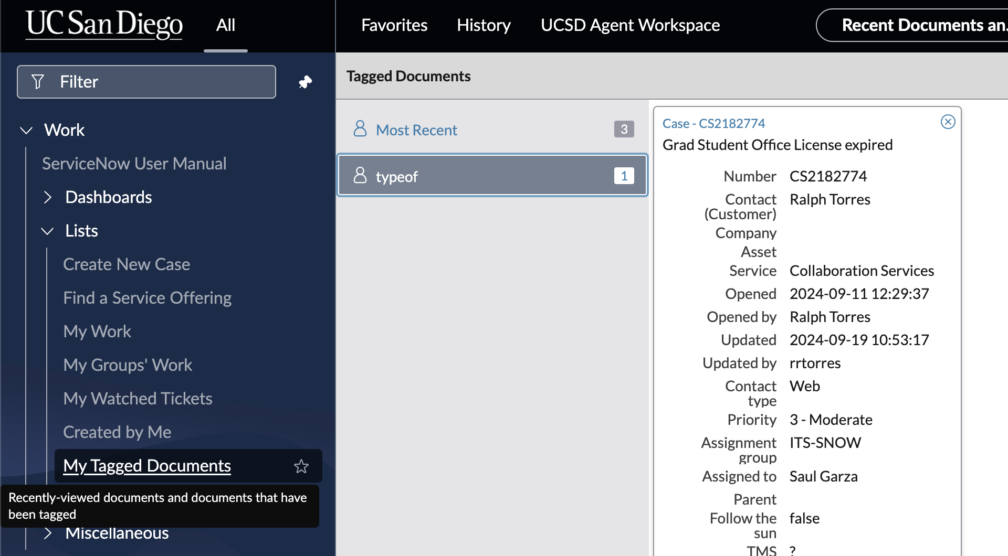The height and width of the screenshot is (556, 1008).
Task: Click into the Filter input field
Action: [x=147, y=82]
